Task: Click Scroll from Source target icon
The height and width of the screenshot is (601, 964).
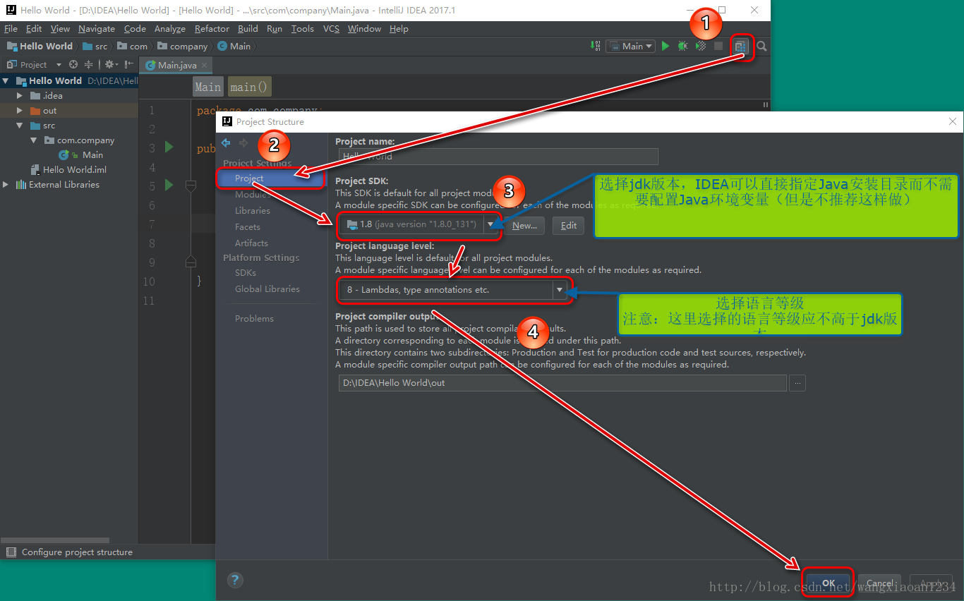Action: pyautogui.click(x=73, y=64)
